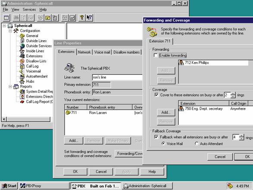Decrease the fallback rings spinner value

click(x=241, y=139)
